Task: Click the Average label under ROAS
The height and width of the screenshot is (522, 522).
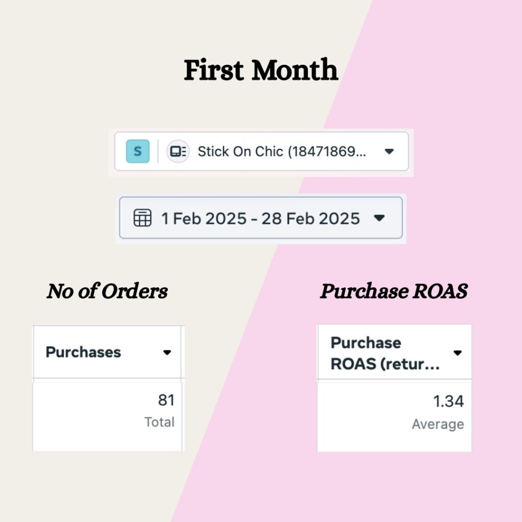Action: click(x=438, y=424)
